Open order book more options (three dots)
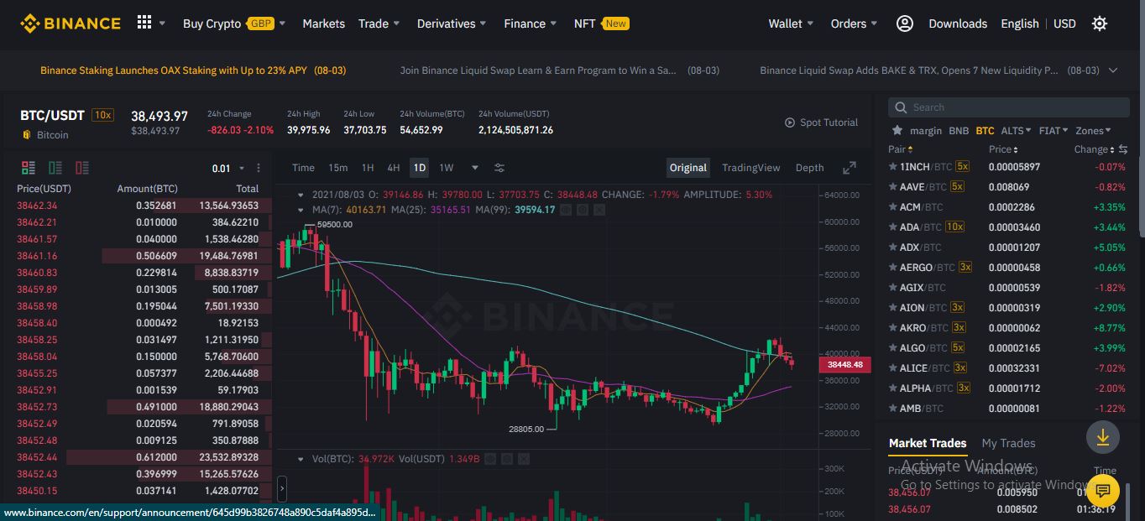The width and height of the screenshot is (1145, 521). click(x=259, y=169)
